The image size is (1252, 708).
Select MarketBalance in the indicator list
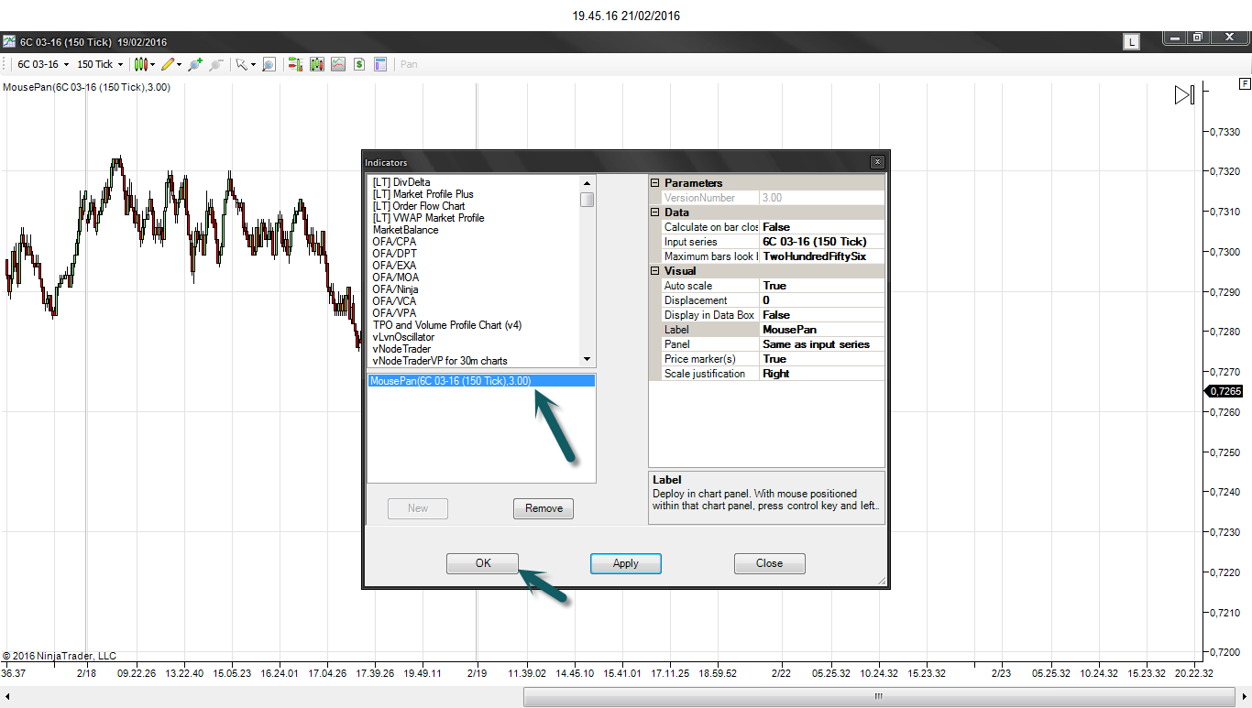(x=405, y=230)
